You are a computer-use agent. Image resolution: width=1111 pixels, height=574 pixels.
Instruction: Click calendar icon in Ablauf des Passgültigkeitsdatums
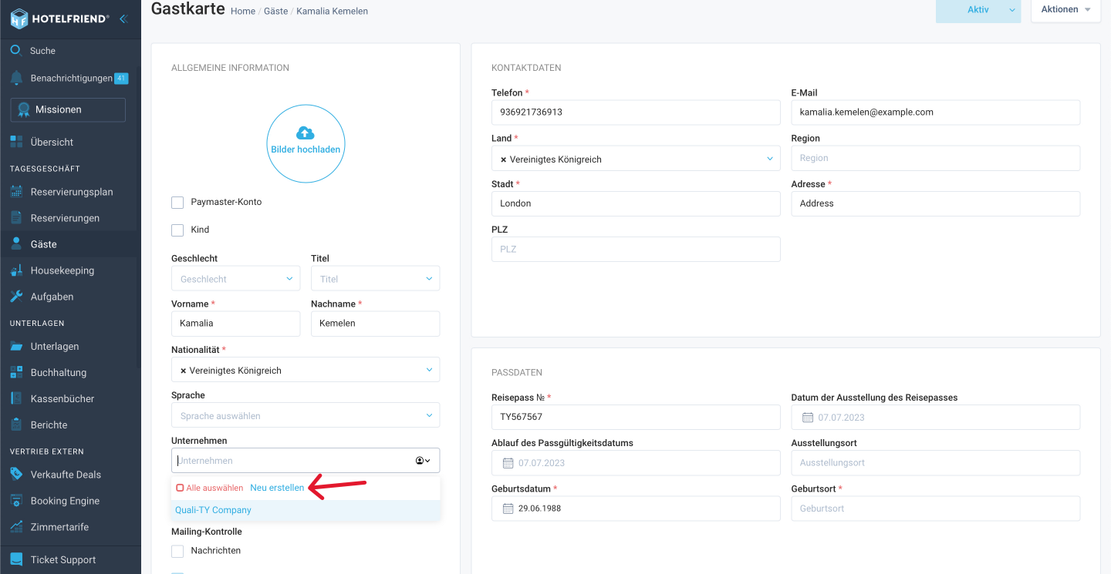point(508,463)
